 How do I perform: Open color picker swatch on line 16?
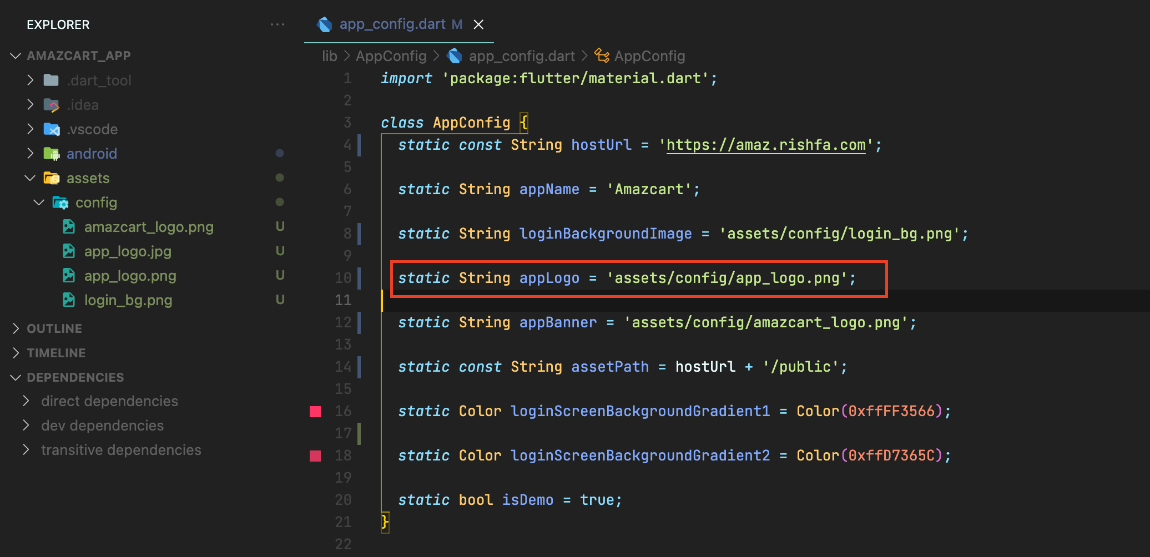point(315,411)
